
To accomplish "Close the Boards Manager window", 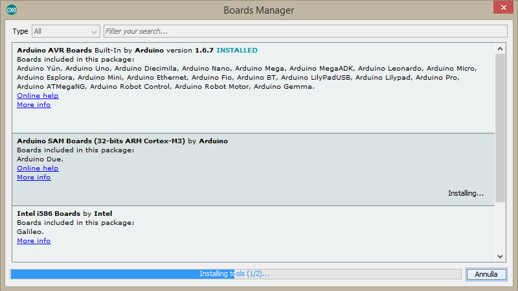I will [x=503, y=7].
